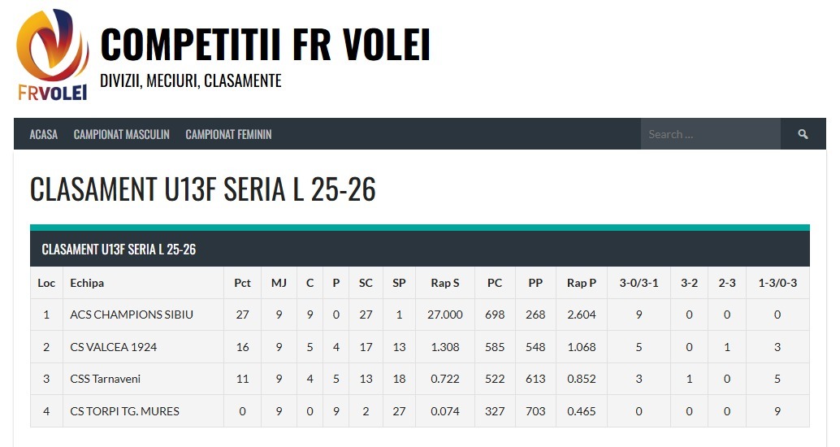The width and height of the screenshot is (840, 447).
Task: Open the Acasa menu item
Action: (x=44, y=134)
